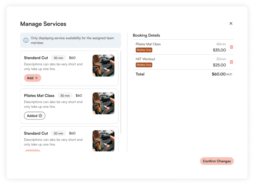This screenshot has width=254, height=185.
Task: Click the 45min duration in booking details
Action: 221,44
